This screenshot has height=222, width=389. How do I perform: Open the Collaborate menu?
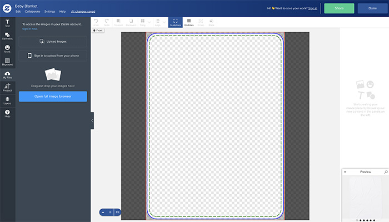pos(33,11)
